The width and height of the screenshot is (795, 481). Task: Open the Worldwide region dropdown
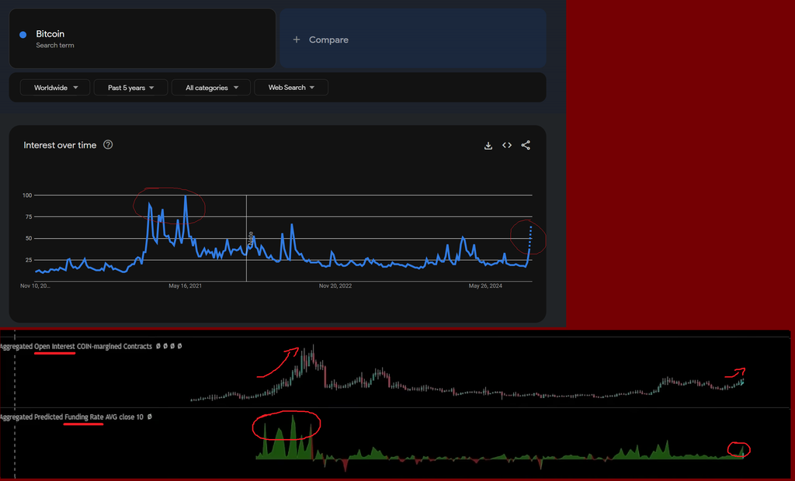click(x=55, y=88)
